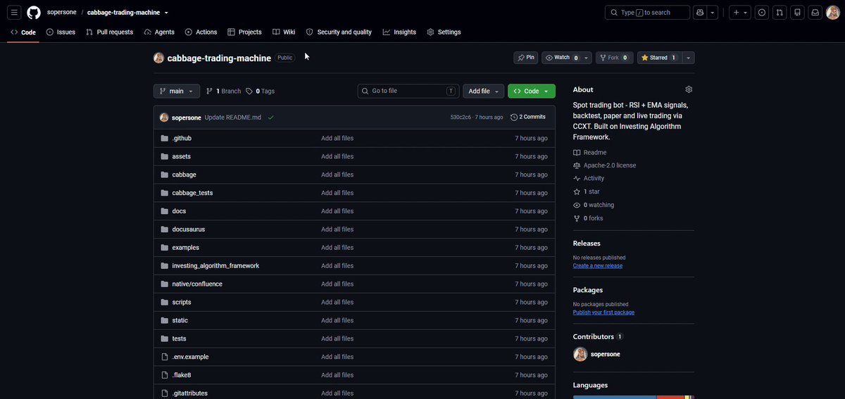Open the Copilot chat icon
845x399 pixels.
click(699, 13)
